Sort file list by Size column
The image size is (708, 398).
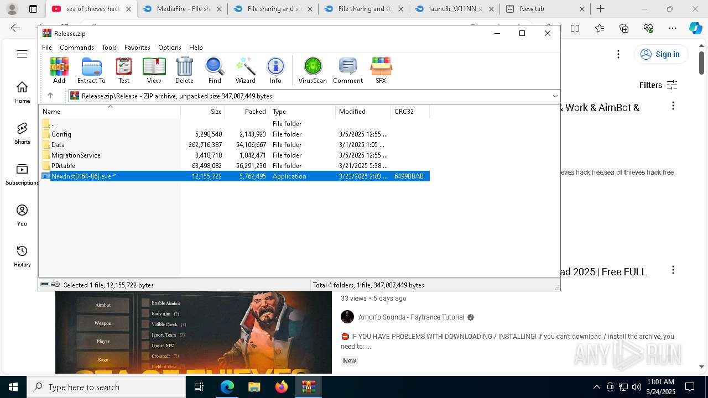point(203,111)
